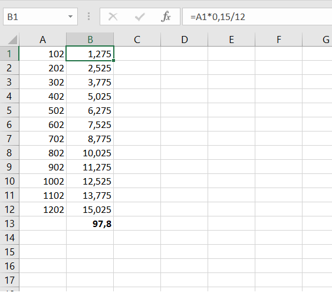The height and width of the screenshot is (299, 332).
Task: Select row 12 header
Action: click(x=9, y=209)
